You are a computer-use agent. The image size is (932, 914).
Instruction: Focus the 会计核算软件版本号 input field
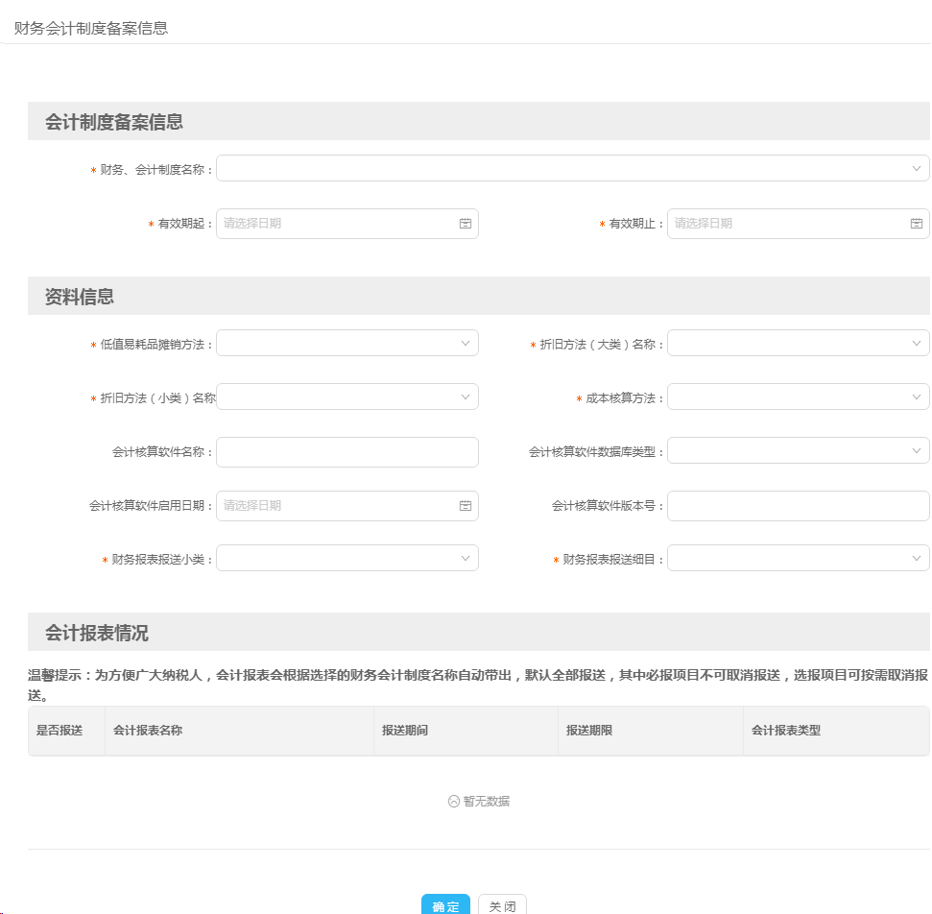pyautogui.click(x=797, y=506)
